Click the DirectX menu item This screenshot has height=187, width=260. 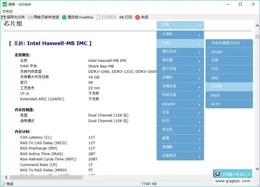180,104
